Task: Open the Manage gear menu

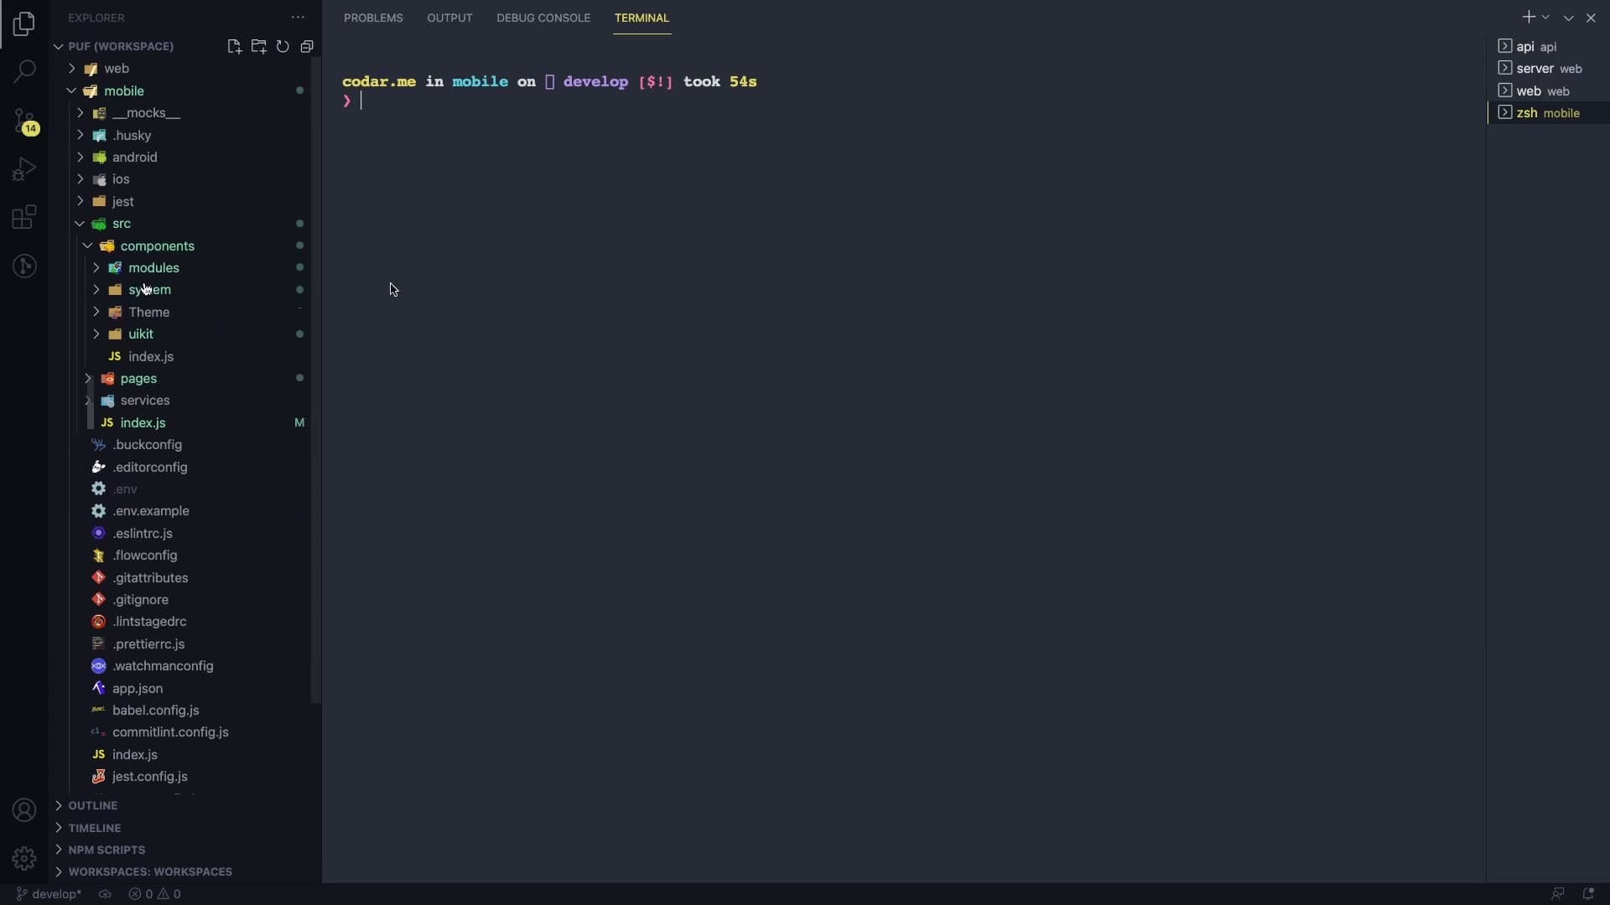Action: 24,858
